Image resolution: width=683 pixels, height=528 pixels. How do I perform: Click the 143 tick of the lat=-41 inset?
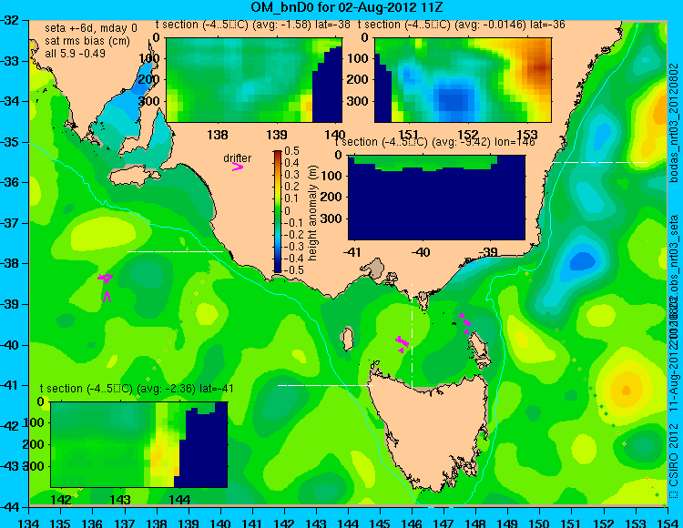120,499
